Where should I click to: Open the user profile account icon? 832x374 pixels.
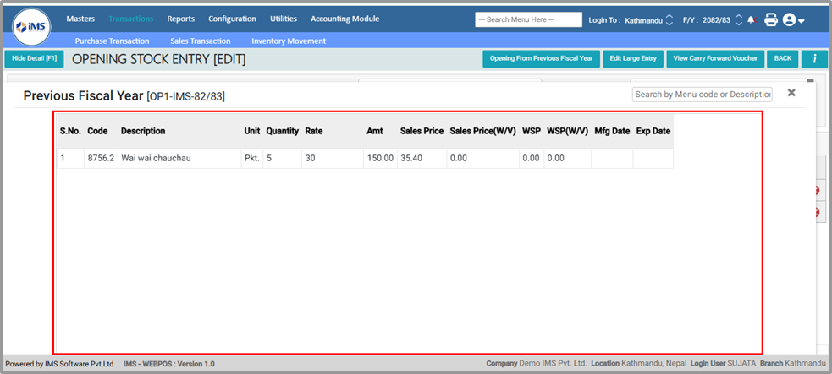pyautogui.click(x=793, y=19)
